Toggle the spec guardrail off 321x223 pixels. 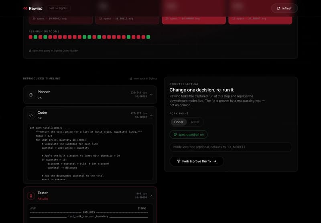coord(189,134)
